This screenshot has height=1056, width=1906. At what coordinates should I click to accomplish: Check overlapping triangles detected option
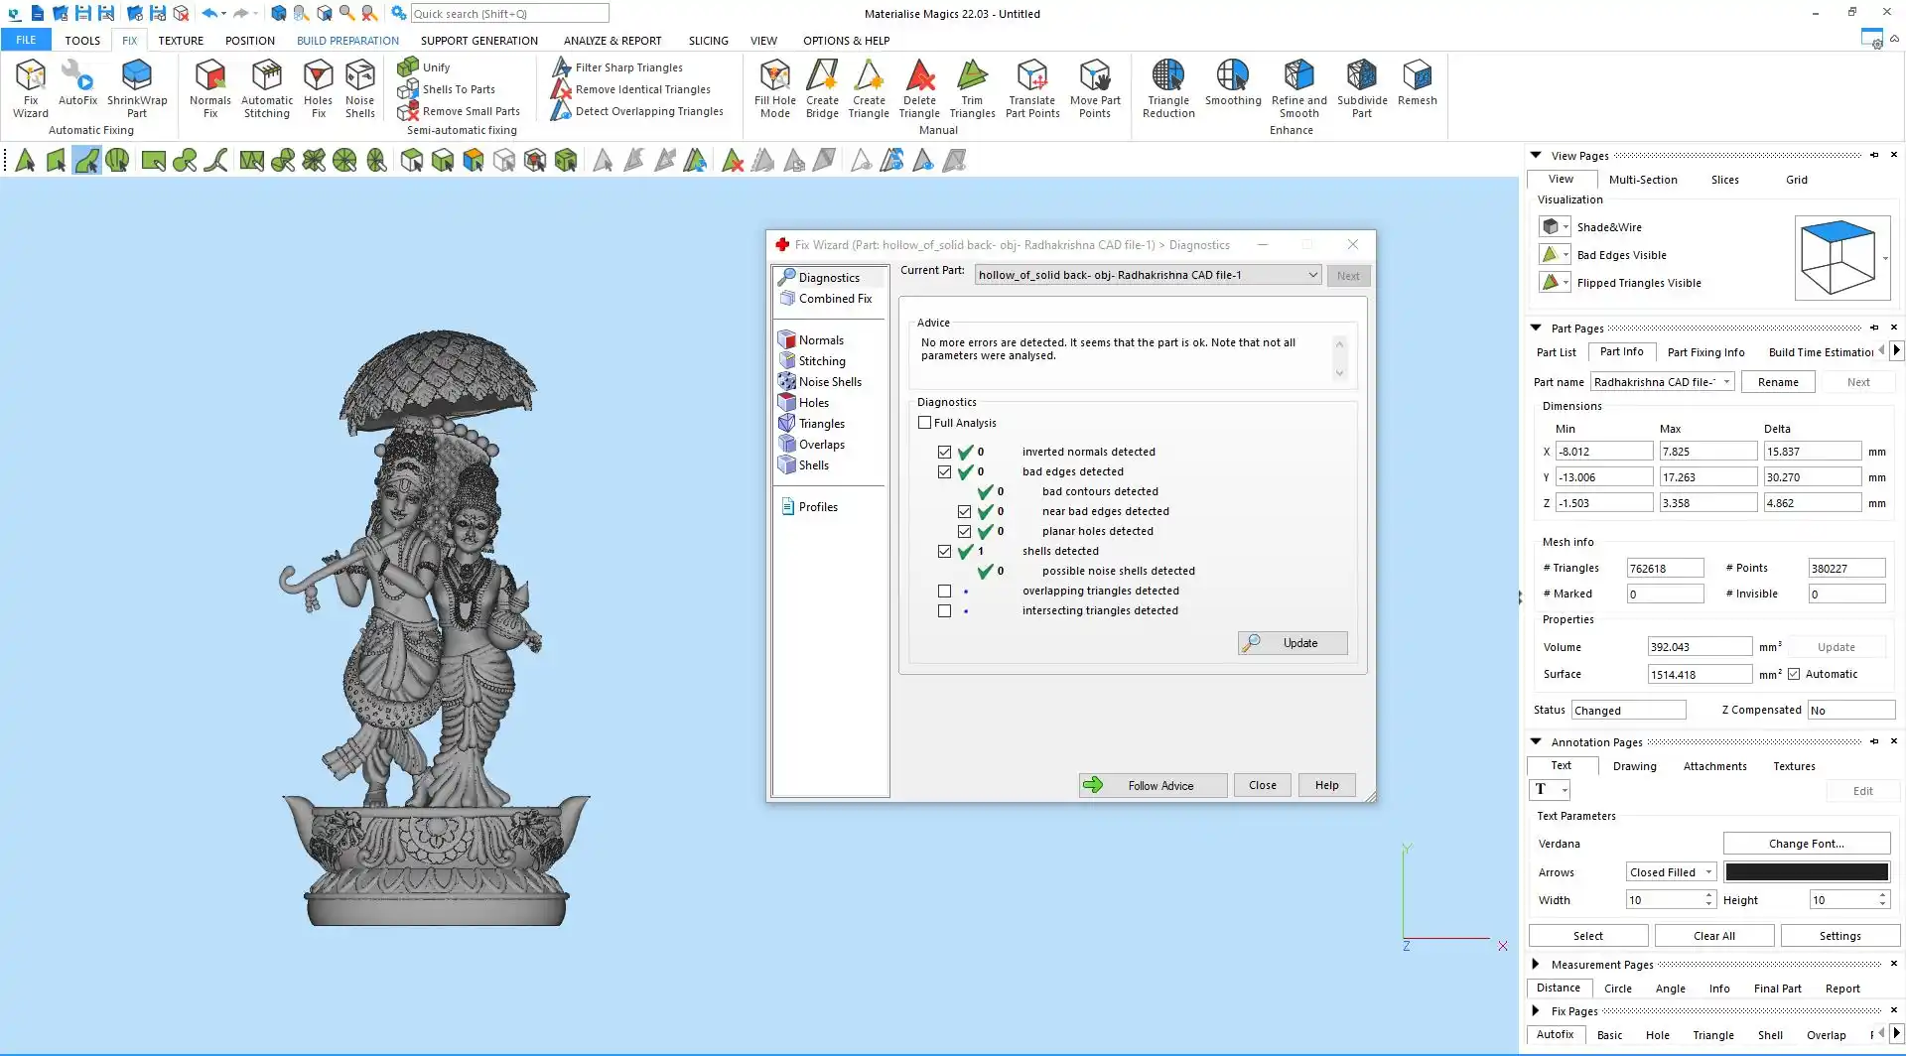(945, 591)
